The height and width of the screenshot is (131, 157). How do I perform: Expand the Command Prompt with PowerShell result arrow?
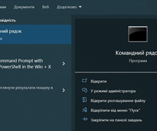(63, 63)
